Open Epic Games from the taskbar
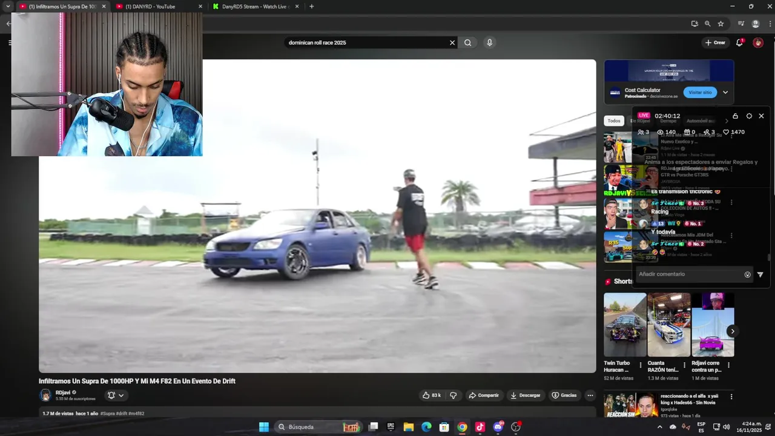775x436 pixels. (x=391, y=427)
